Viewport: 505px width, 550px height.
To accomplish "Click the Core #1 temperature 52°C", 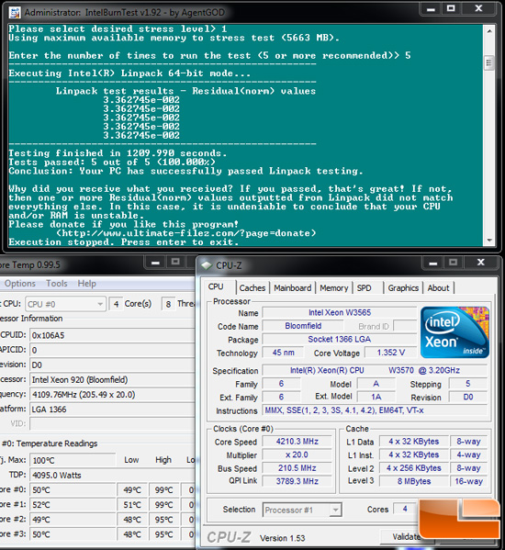I will 73,505.
